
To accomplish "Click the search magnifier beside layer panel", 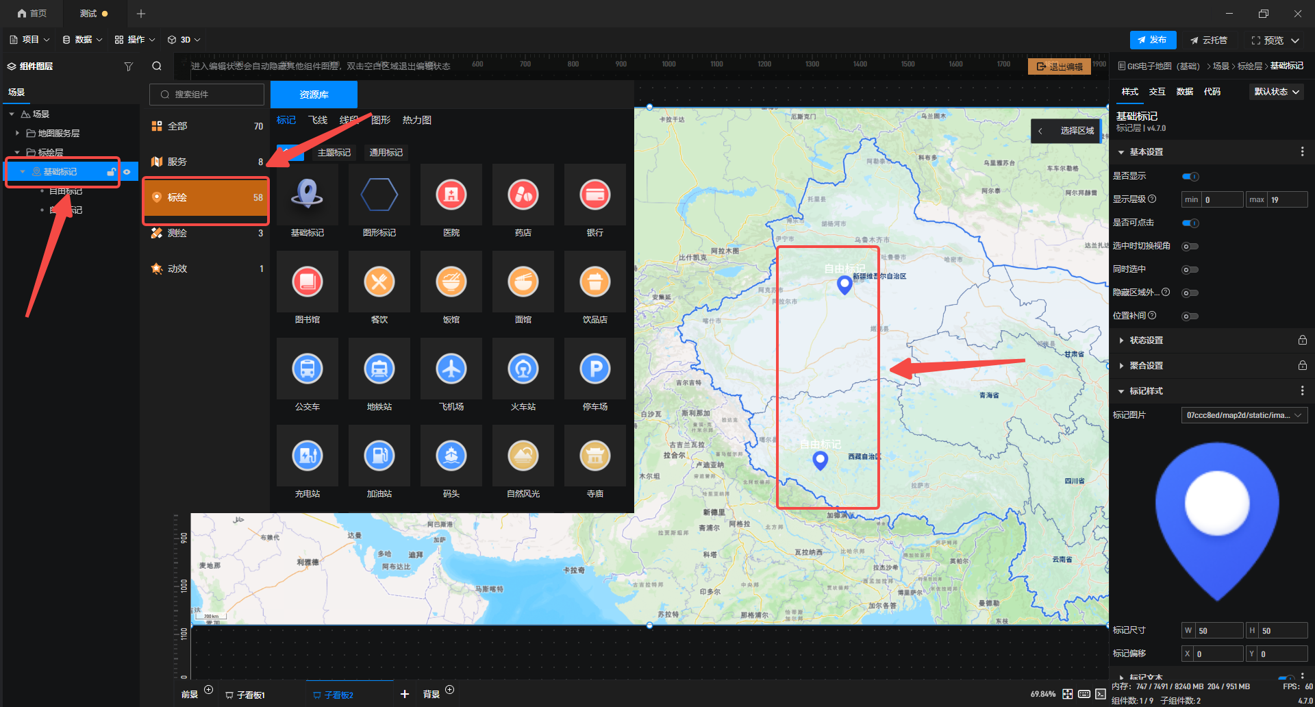I will [x=157, y=66].
